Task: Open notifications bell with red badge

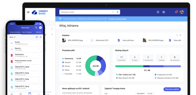Action: coord(176,12)
